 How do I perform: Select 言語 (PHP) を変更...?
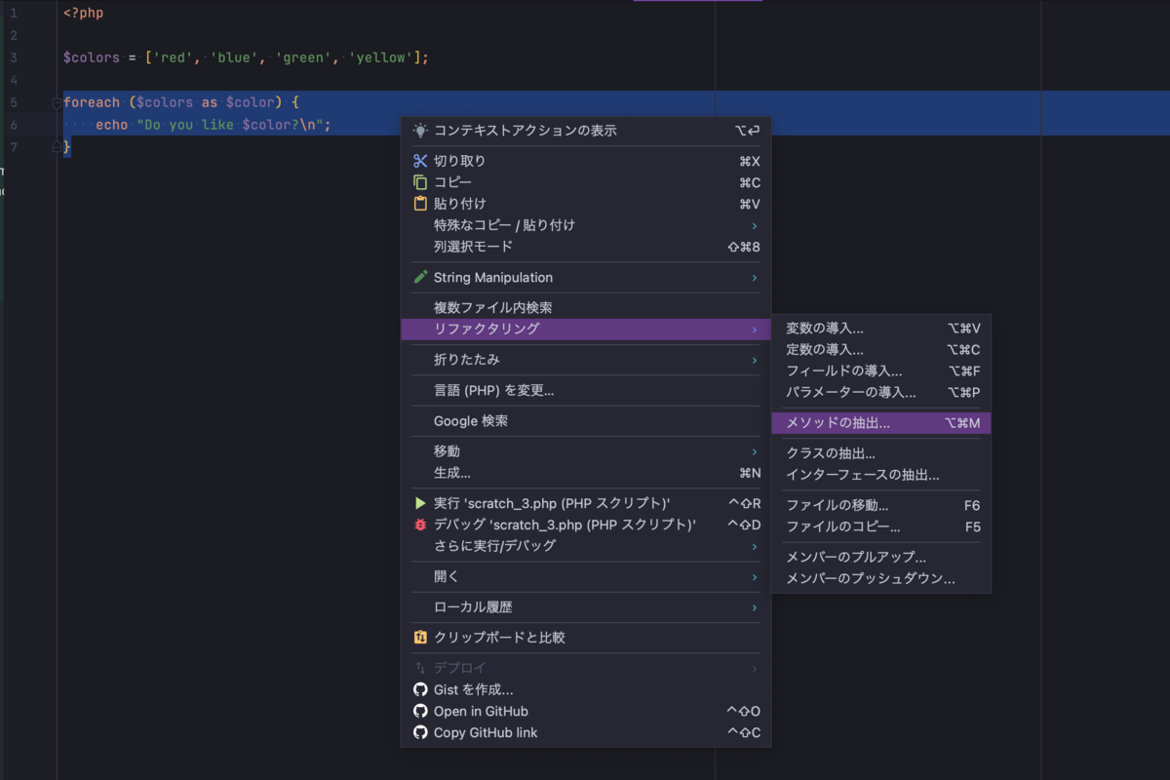click(x=586, y=390)
